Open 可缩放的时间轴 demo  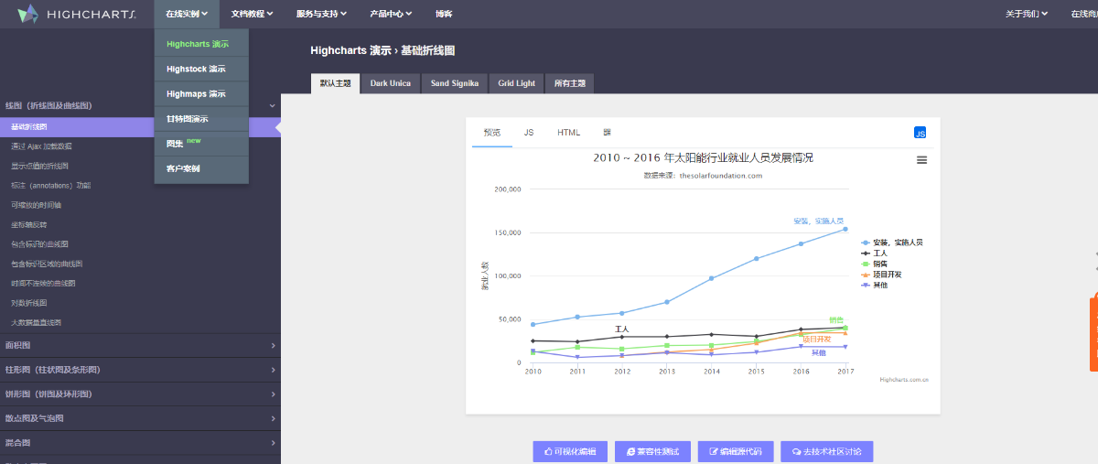(x=36, y=205)
